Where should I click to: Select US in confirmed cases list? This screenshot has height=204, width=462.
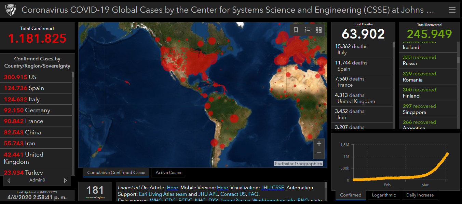click(36, 77)
